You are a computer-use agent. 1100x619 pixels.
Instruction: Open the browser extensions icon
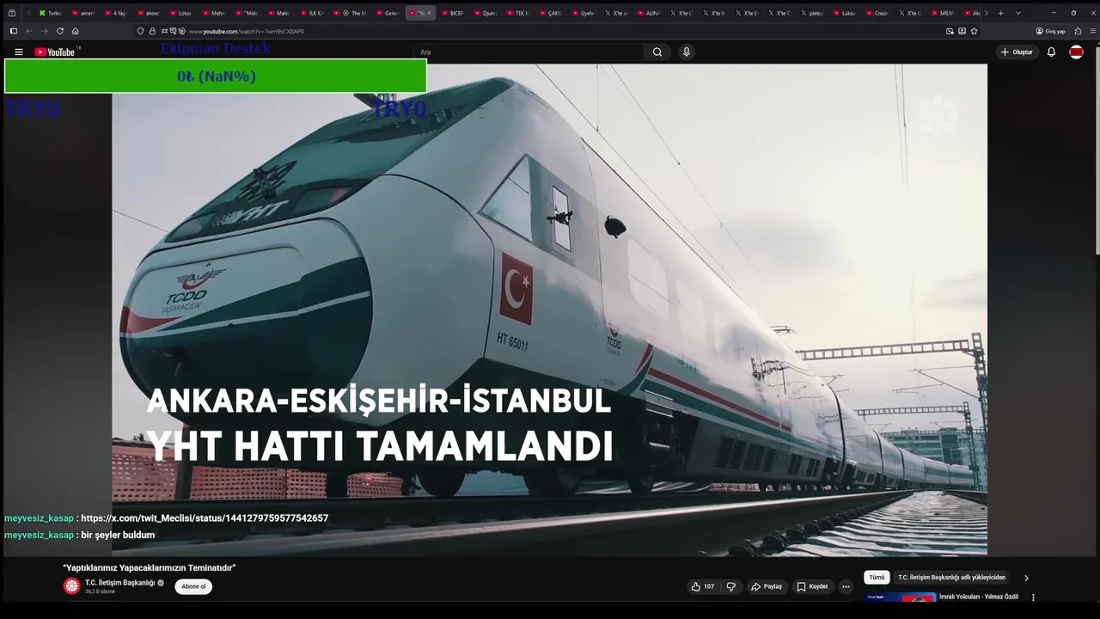tap(1078, 31)
